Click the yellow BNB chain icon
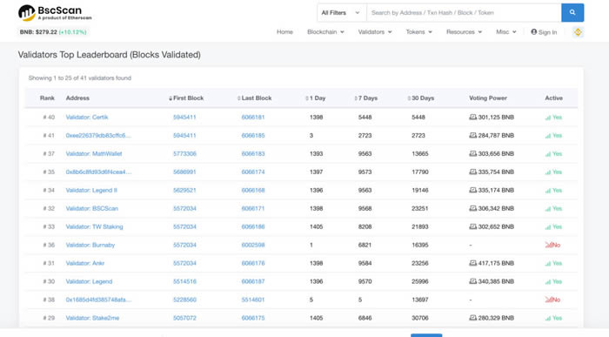The height and width of the screenshot is (337, 609). [x=578, y=32]
